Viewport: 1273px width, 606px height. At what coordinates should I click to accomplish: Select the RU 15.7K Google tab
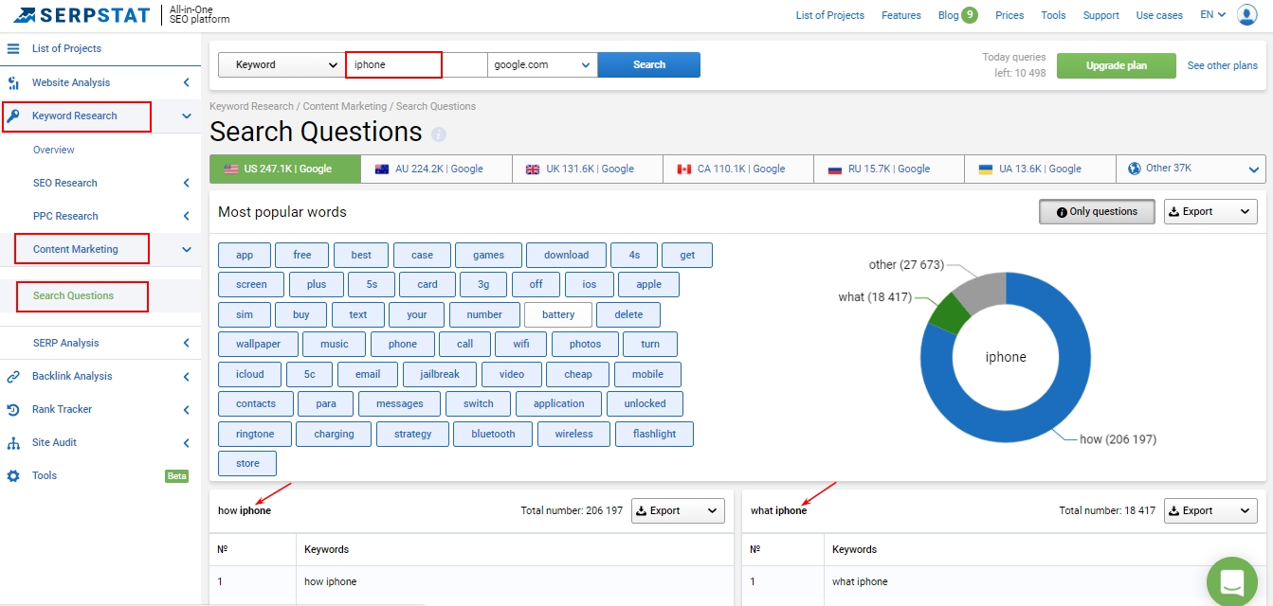tap(889, 169)
